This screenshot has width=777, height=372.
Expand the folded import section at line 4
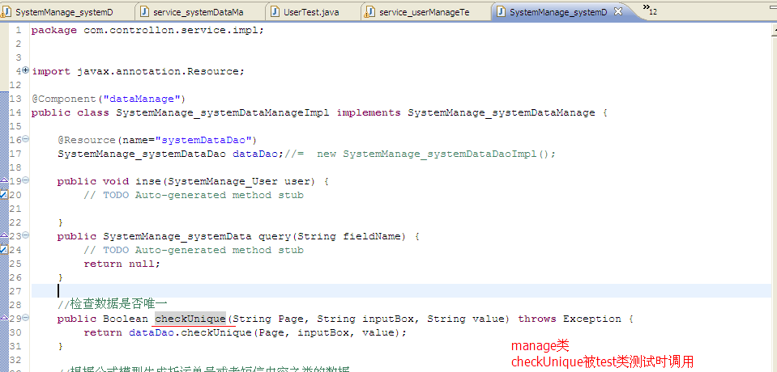(x=26, y=70)
